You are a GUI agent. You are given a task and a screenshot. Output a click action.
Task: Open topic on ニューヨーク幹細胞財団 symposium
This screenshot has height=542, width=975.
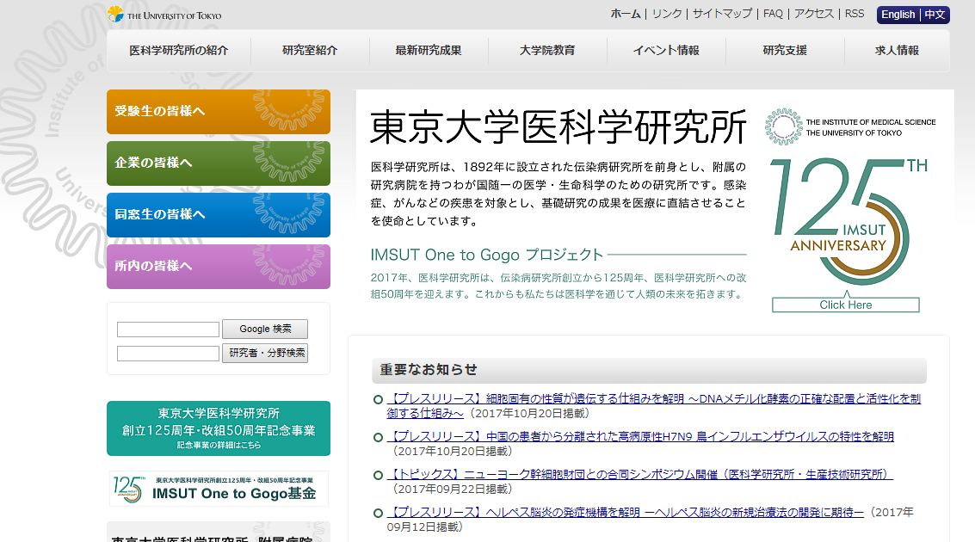640,475
